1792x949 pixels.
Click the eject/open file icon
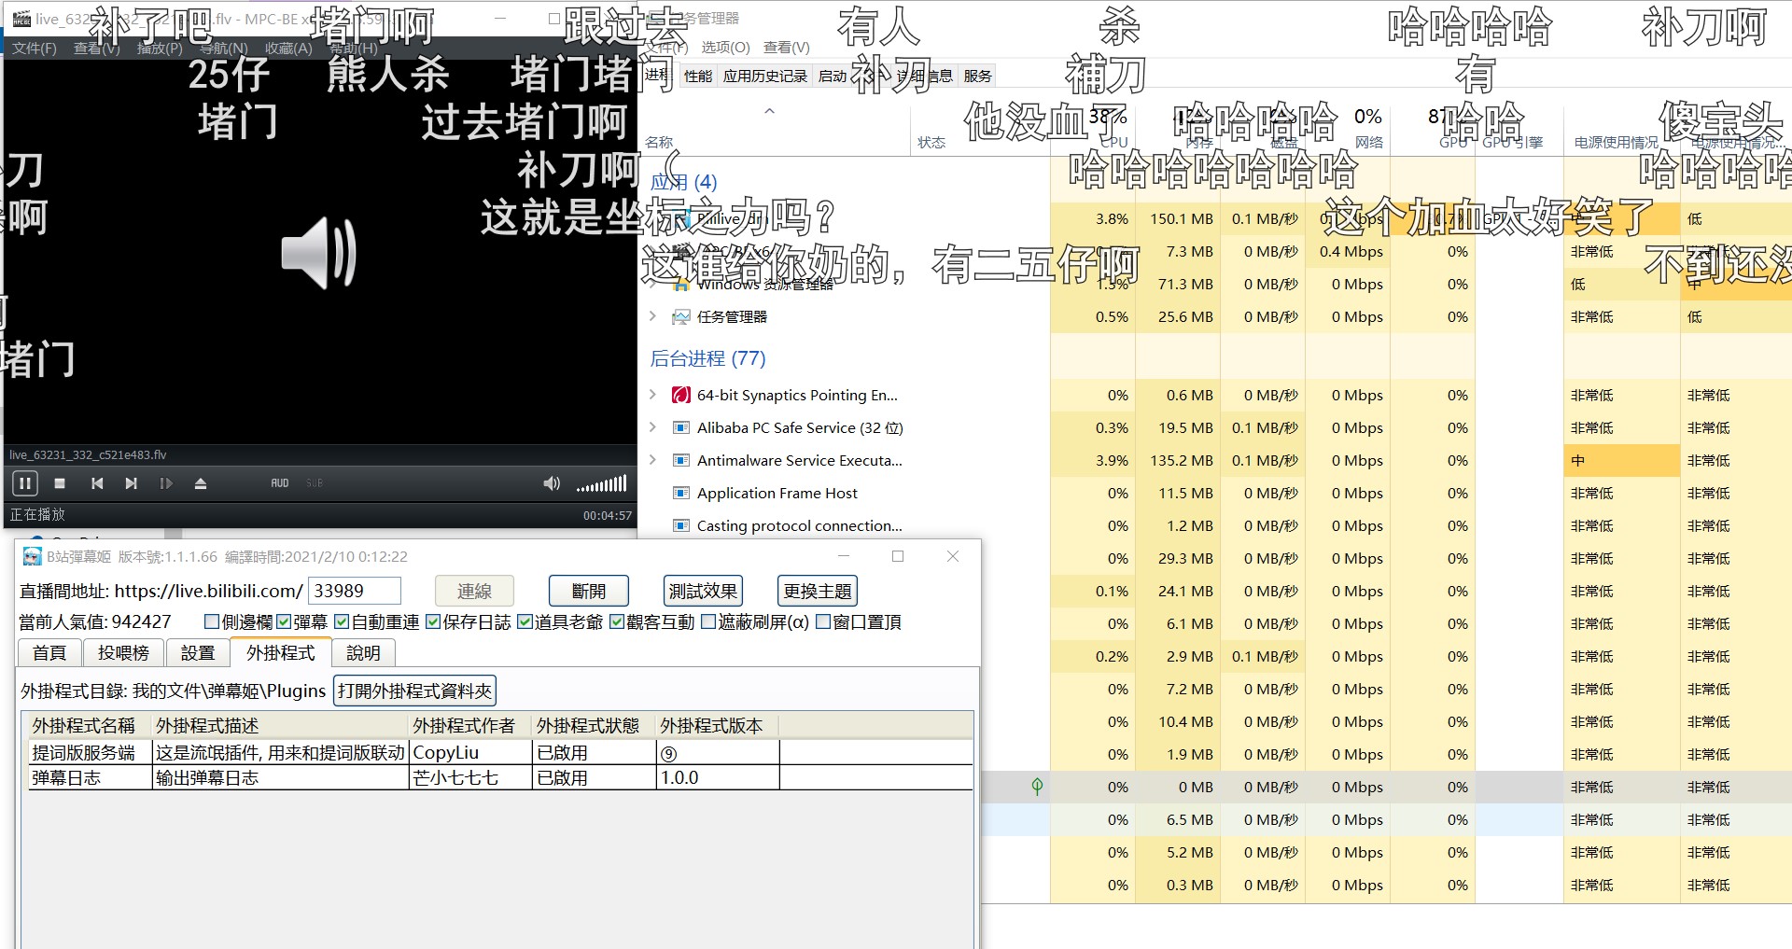pos(200,483)
